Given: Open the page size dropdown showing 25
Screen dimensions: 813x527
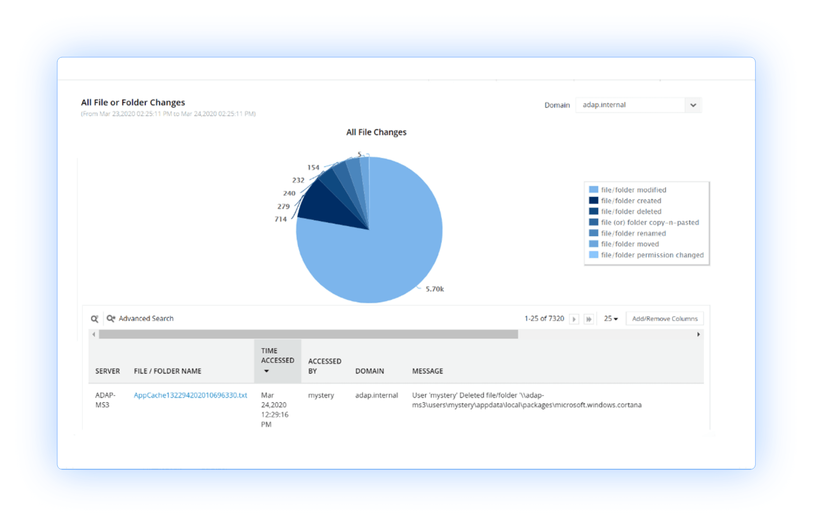Looking at the screenshot, I should click(611, 319).
